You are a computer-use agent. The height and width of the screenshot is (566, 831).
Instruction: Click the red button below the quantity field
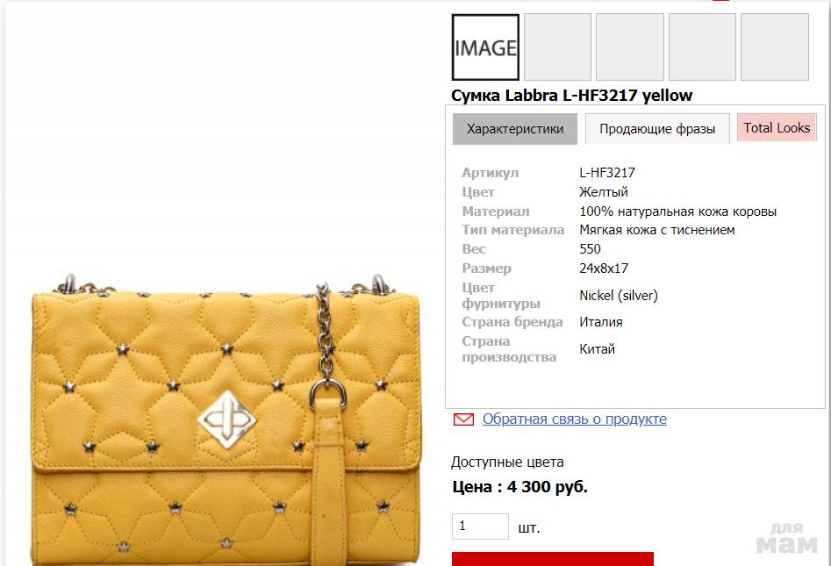(552, 559)
